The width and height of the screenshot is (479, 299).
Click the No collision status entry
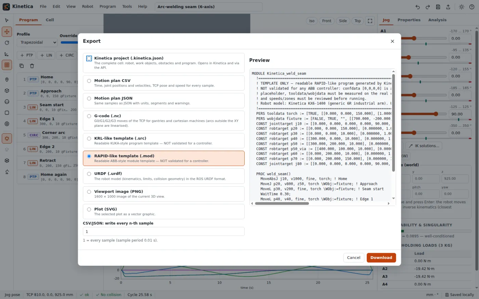(108, 295)
